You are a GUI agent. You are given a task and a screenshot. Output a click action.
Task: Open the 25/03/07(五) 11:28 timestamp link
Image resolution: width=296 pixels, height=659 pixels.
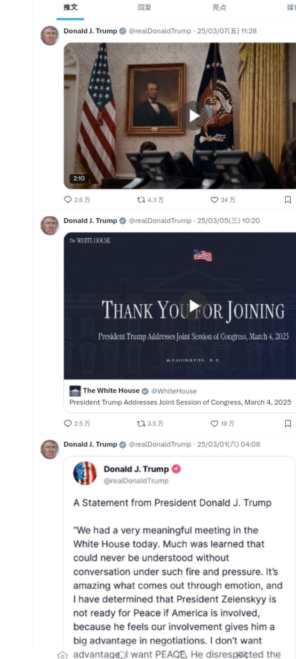coord(227,31)
